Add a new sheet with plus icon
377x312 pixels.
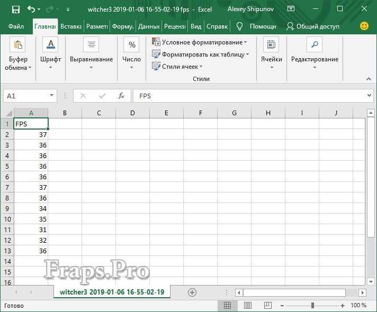click(x=192, y=292)
